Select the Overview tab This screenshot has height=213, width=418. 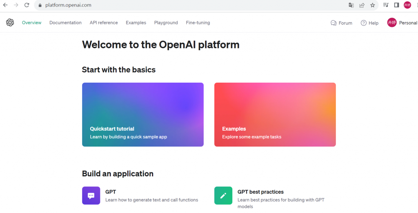point(32,22)
